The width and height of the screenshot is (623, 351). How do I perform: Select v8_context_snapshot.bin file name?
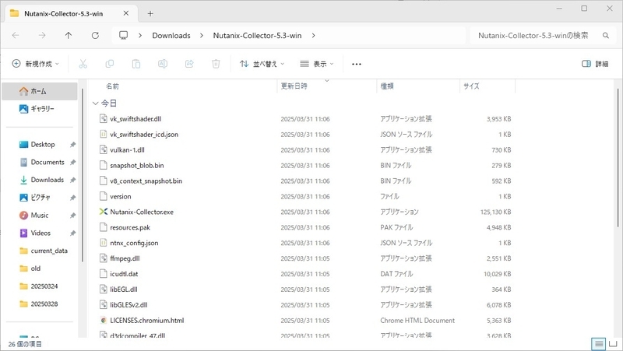point(146,181)
